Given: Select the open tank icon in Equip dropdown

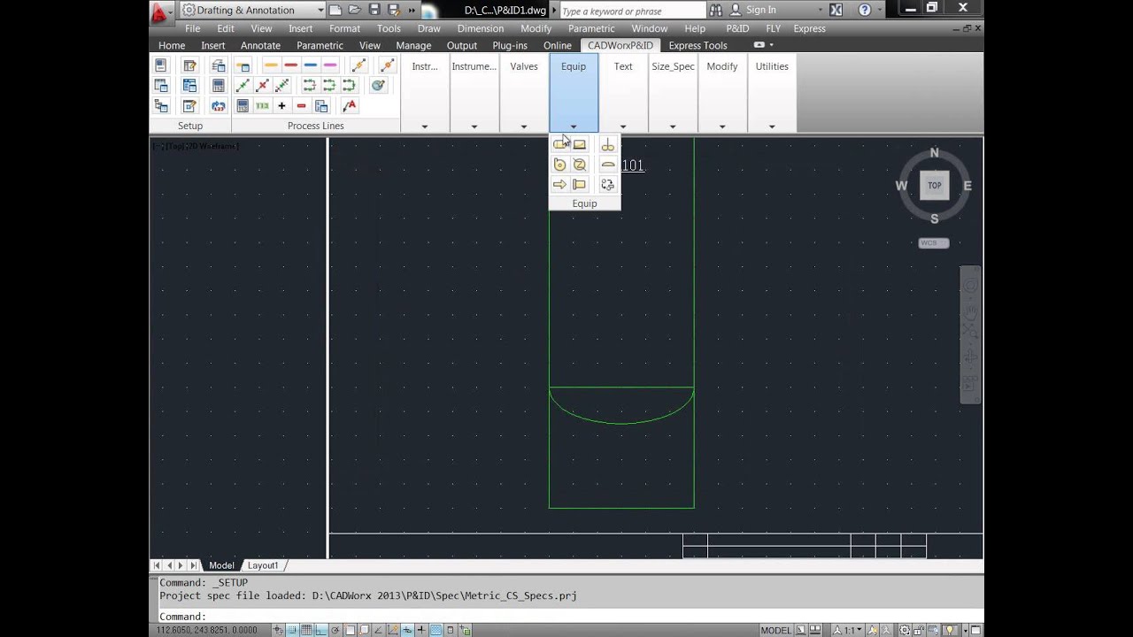Looking at the screenshot, I should 580,144.
